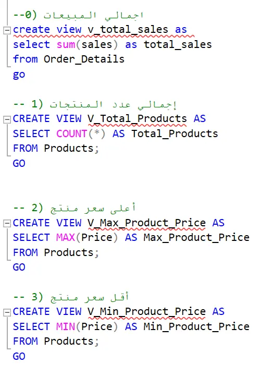Viewport: 274px width, 377px height.
Task: Click the V_Min_Product_Price view name
Action: tap(146, 312)
